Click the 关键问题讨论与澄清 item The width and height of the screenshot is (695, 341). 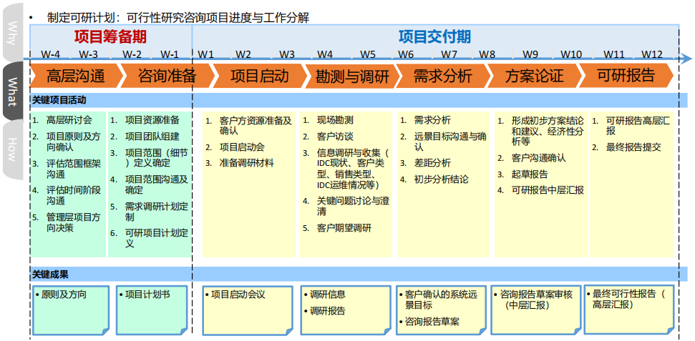(x=346, y=207)
